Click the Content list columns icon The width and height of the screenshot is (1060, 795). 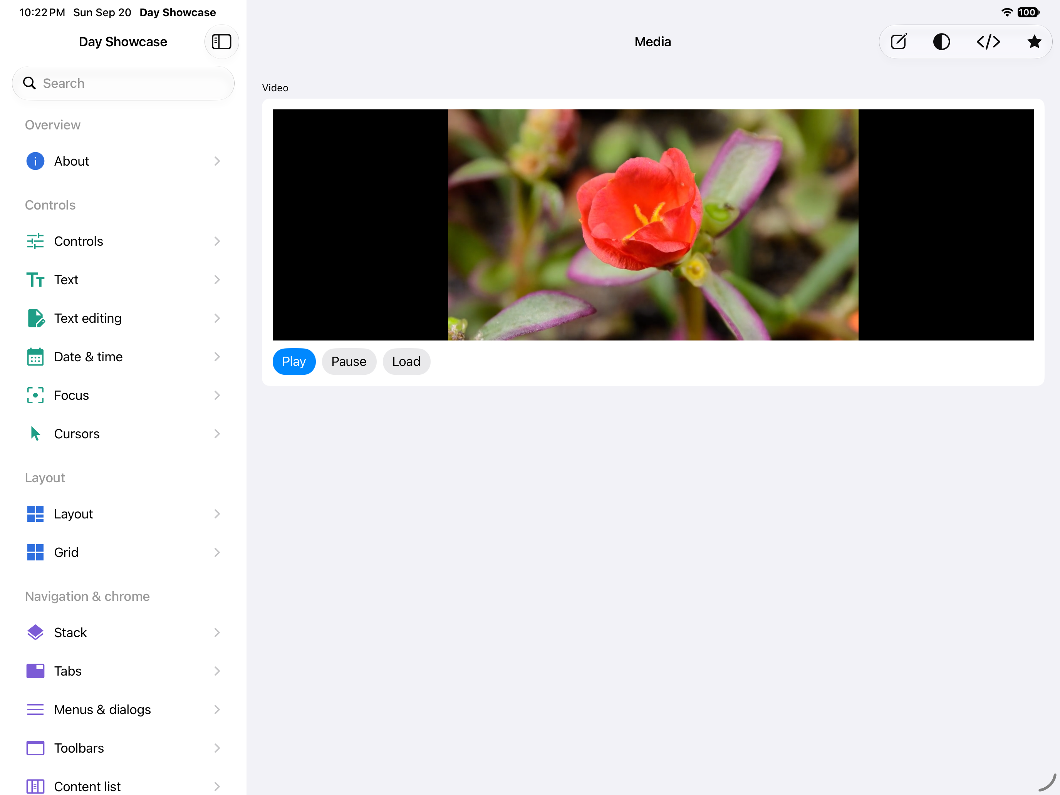[35, 787]
